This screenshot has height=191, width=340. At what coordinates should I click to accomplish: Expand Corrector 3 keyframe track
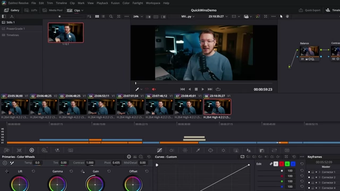point(319,183)
